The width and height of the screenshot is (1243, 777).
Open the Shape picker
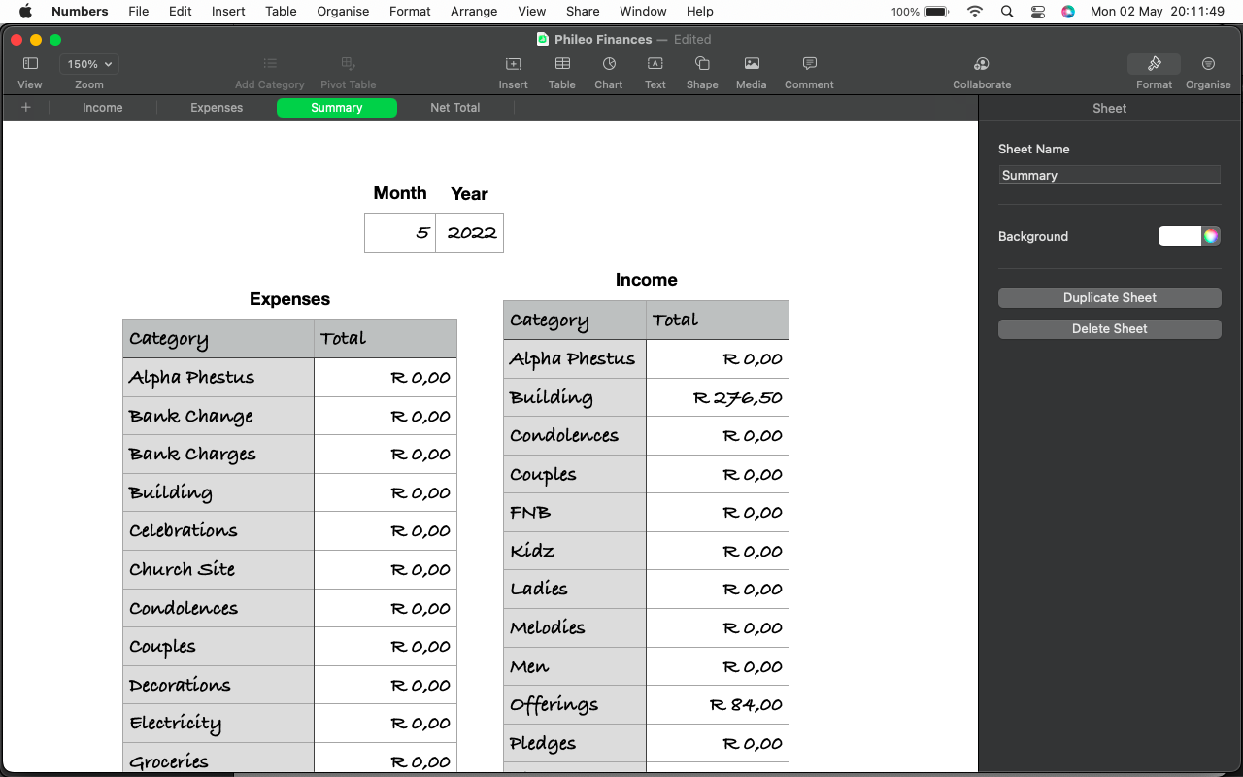pyautogui.click(x=702, y=64)
